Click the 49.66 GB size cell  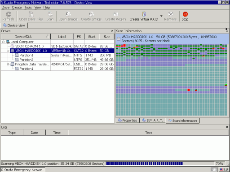[106, 60]
